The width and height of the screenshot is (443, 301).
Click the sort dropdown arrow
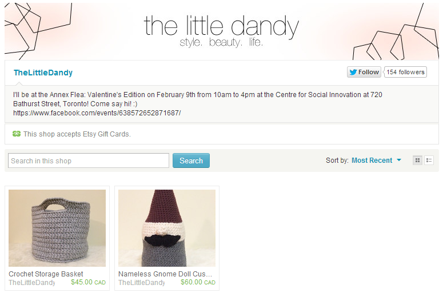(x=399, y=160)
